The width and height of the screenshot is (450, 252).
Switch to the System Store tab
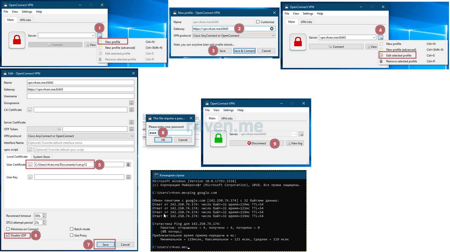[41, 157]
